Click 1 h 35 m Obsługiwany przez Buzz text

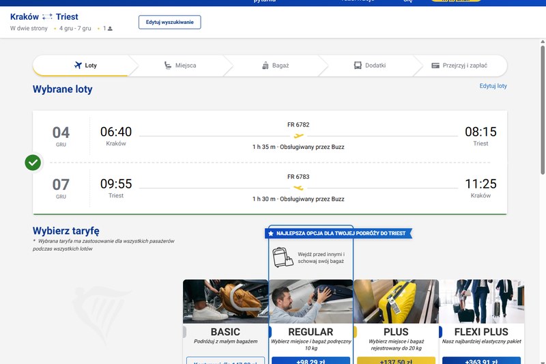(298, 147)
